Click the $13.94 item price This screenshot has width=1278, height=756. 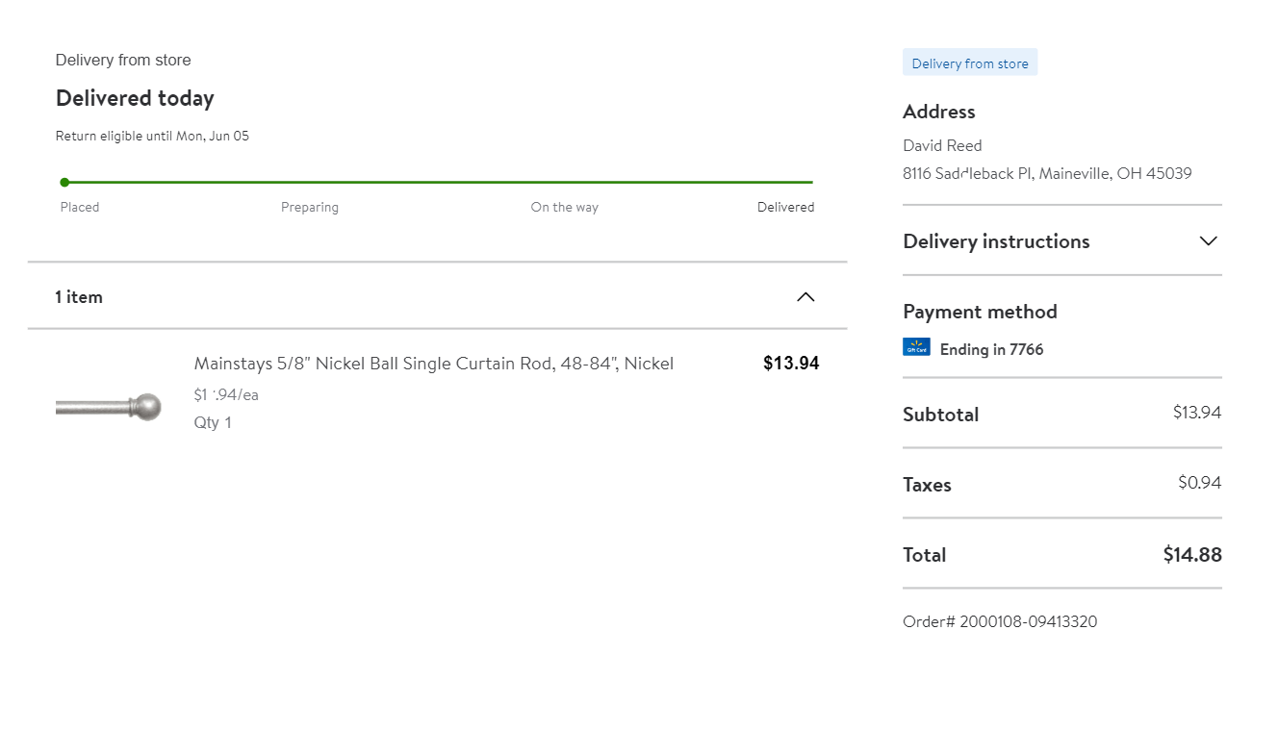pyautogui.click(x=791, y=364)
